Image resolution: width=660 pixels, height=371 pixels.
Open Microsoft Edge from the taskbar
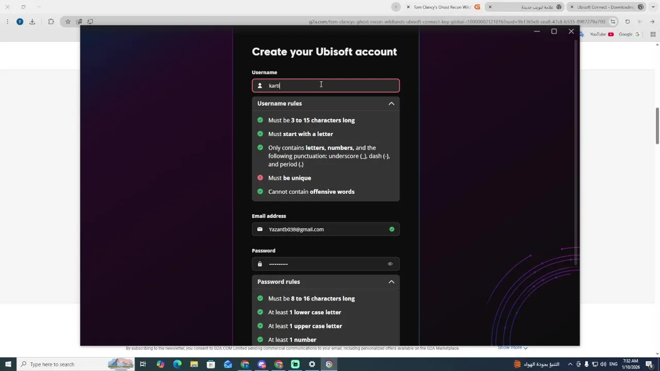(x=177, y=364)
